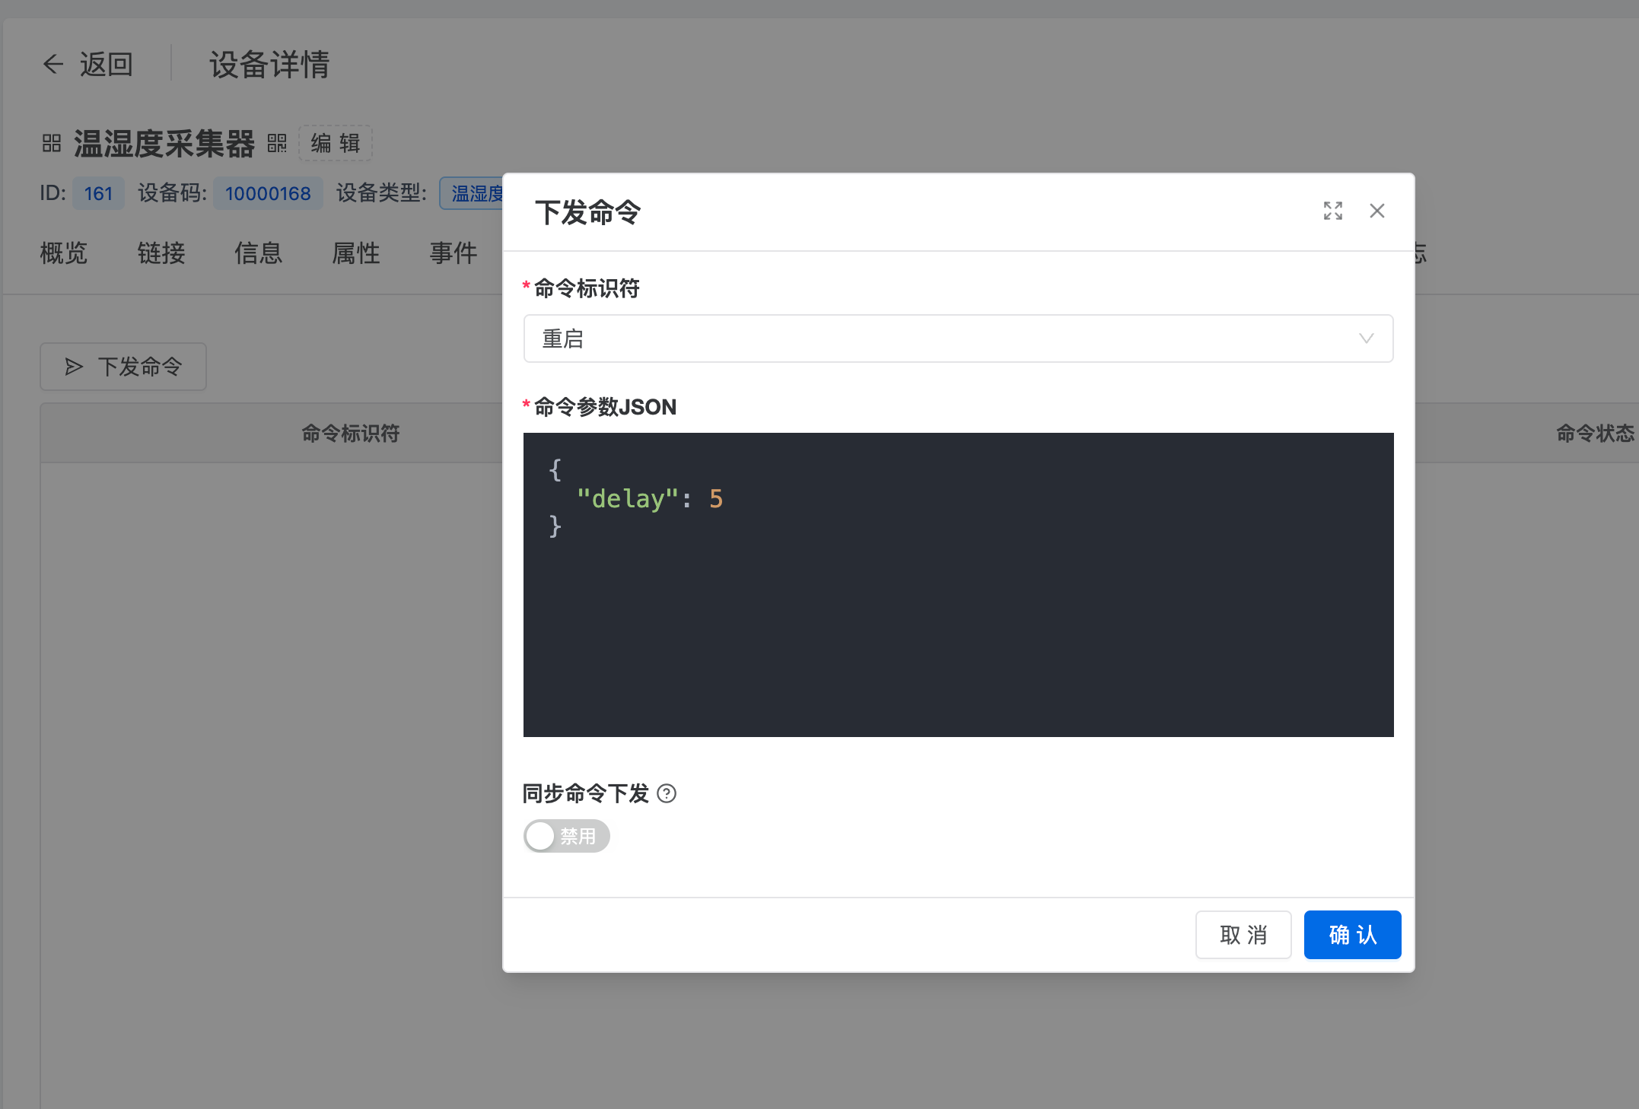Click the 编辑 button

coord(336,143)
